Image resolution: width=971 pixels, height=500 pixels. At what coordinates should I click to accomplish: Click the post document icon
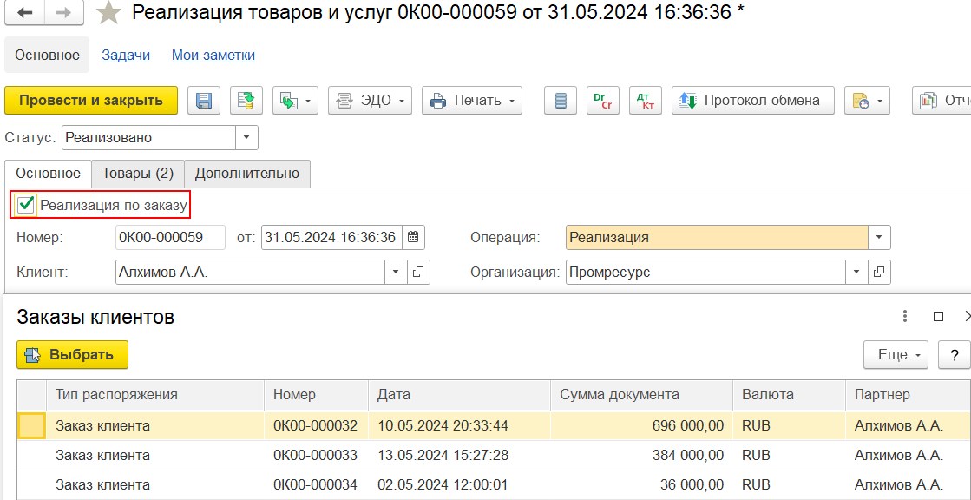(246, 101)
